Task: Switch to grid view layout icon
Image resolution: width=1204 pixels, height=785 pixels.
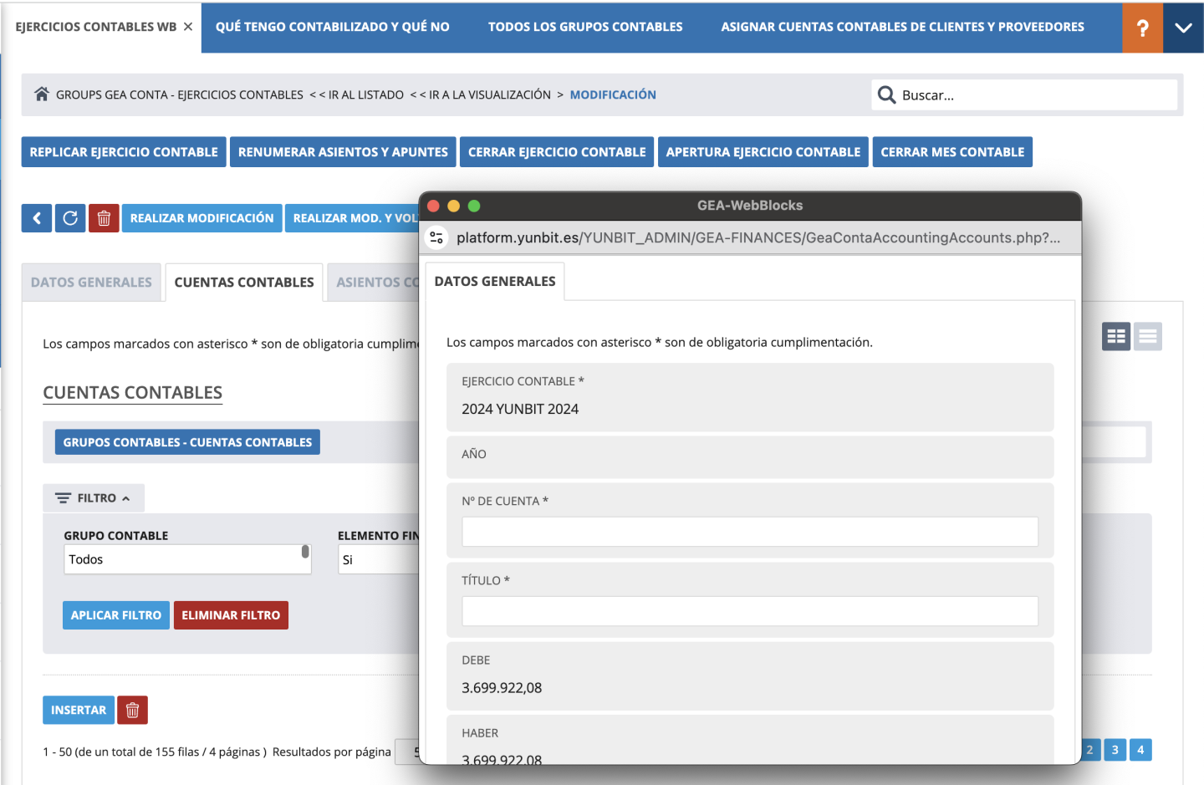Action: [x=1115, y=337]
